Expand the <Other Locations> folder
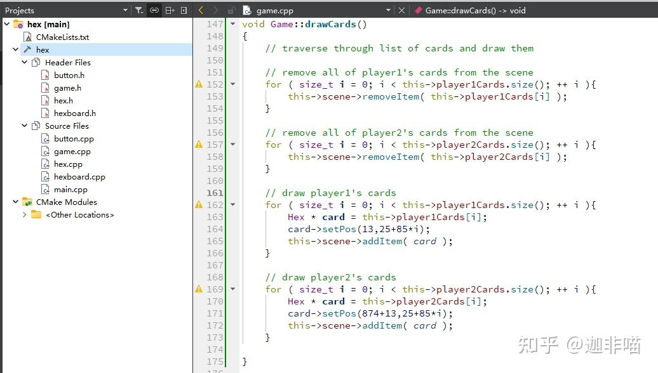The image size is (658, 373). tap(24, 214)
